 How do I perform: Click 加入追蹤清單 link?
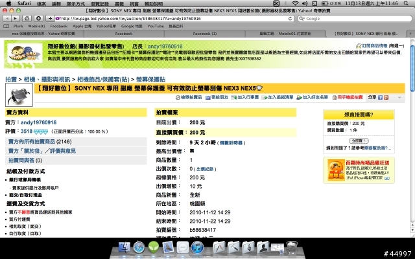click(x=278, y=98)
